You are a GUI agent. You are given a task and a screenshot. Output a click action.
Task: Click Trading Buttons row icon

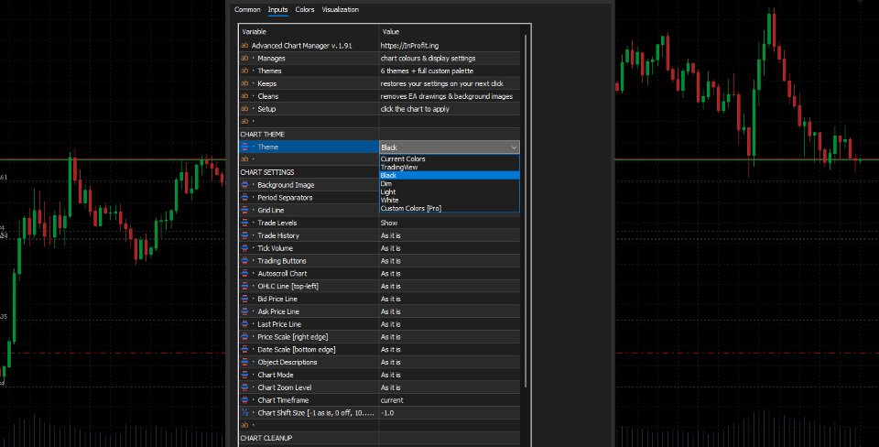click(x=244, y=261)
